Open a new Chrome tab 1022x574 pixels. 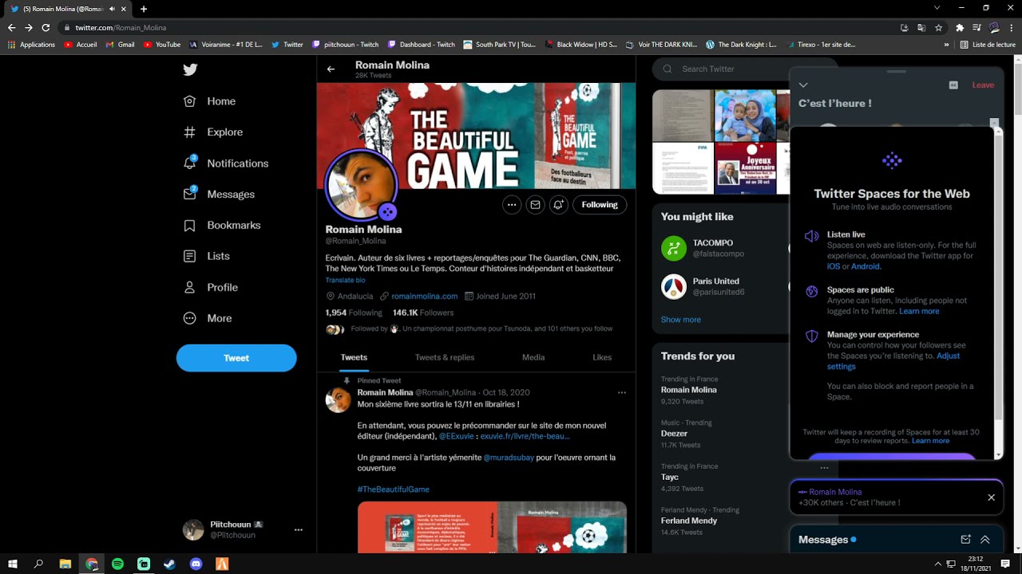tap(144, 9)
